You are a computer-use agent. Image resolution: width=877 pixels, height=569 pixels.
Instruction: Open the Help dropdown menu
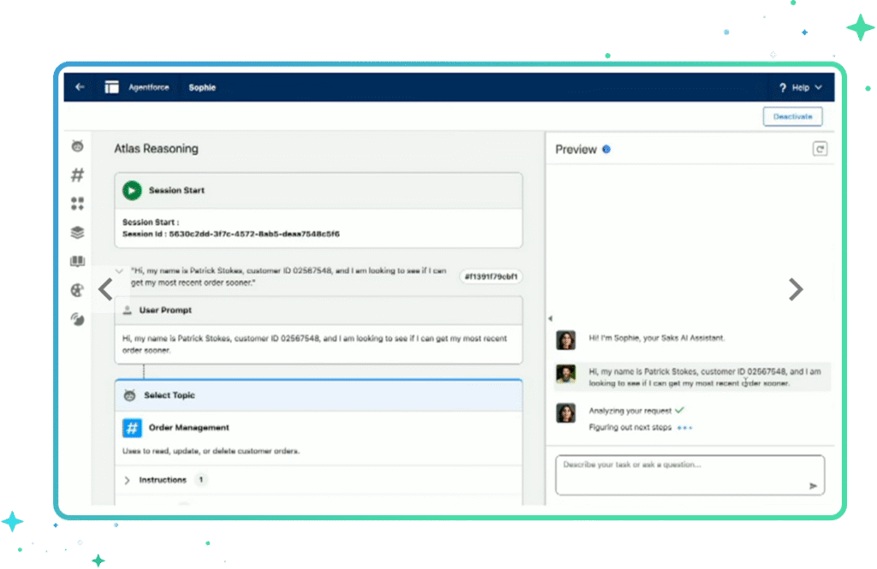[801, 88]
